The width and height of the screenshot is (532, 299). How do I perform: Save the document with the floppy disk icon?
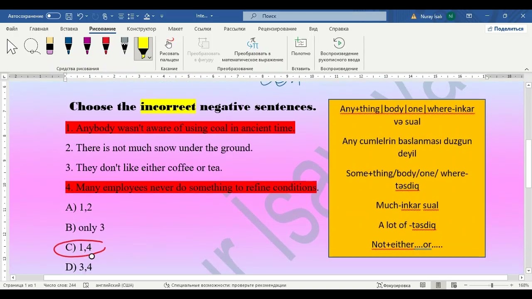point(69,16)
